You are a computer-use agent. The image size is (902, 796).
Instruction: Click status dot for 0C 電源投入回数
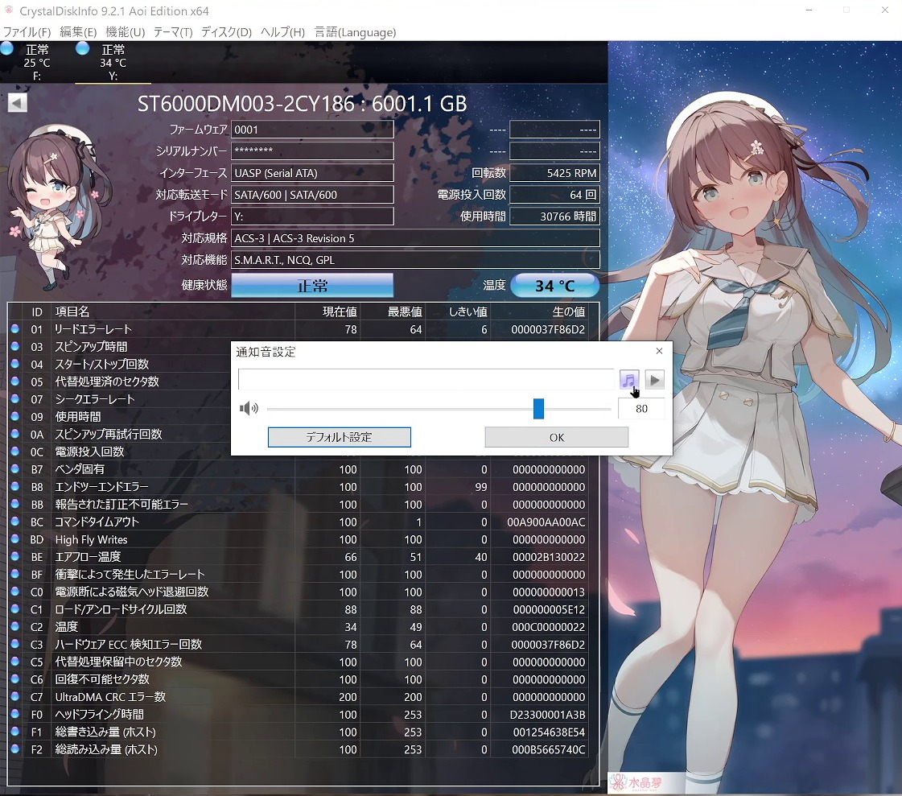coord(15,452)
